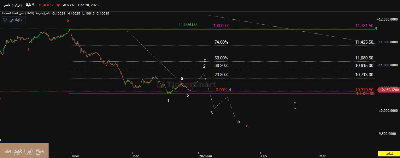Click the red wave 'c' label
The width and height of the screenshot is (400, 158).
pos(247,126)
